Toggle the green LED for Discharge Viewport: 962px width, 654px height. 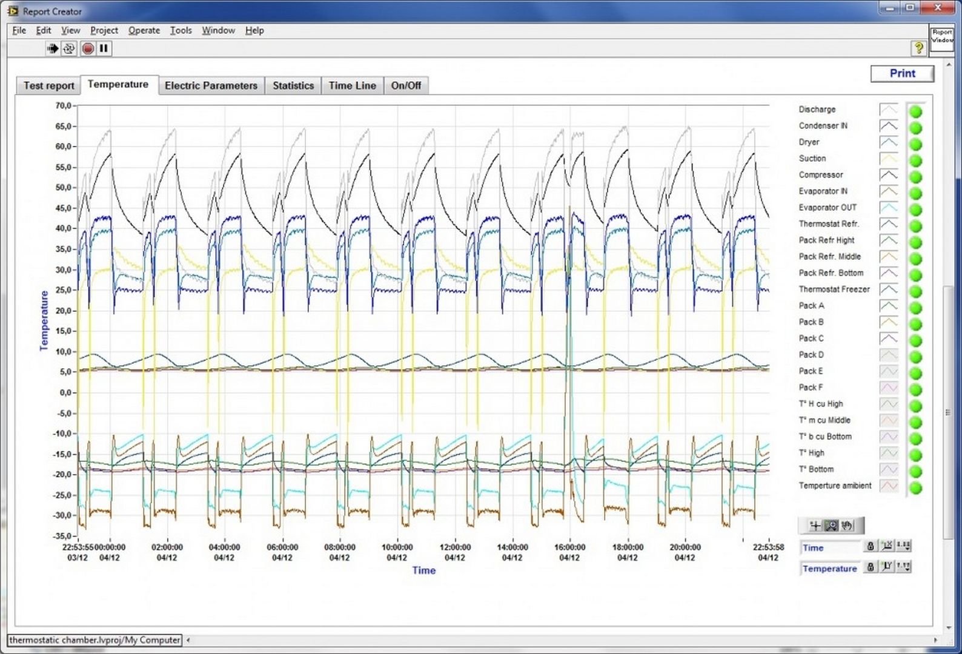tap(915, 111)
